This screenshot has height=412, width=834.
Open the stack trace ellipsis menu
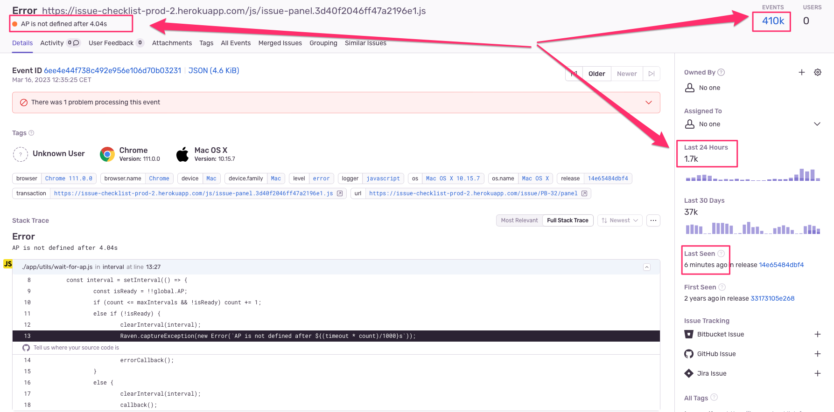click(x=653, y=220)
